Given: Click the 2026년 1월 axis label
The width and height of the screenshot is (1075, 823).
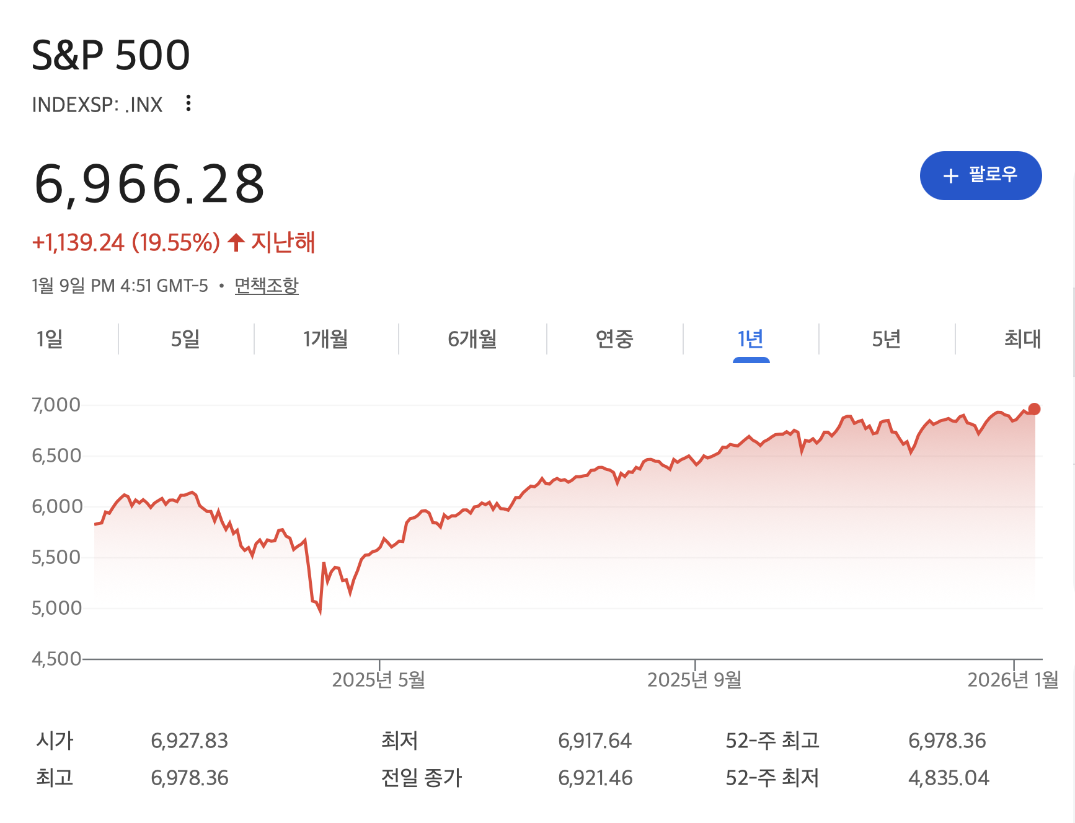Looking at the screenshot, I should (x=1012, y=680).
